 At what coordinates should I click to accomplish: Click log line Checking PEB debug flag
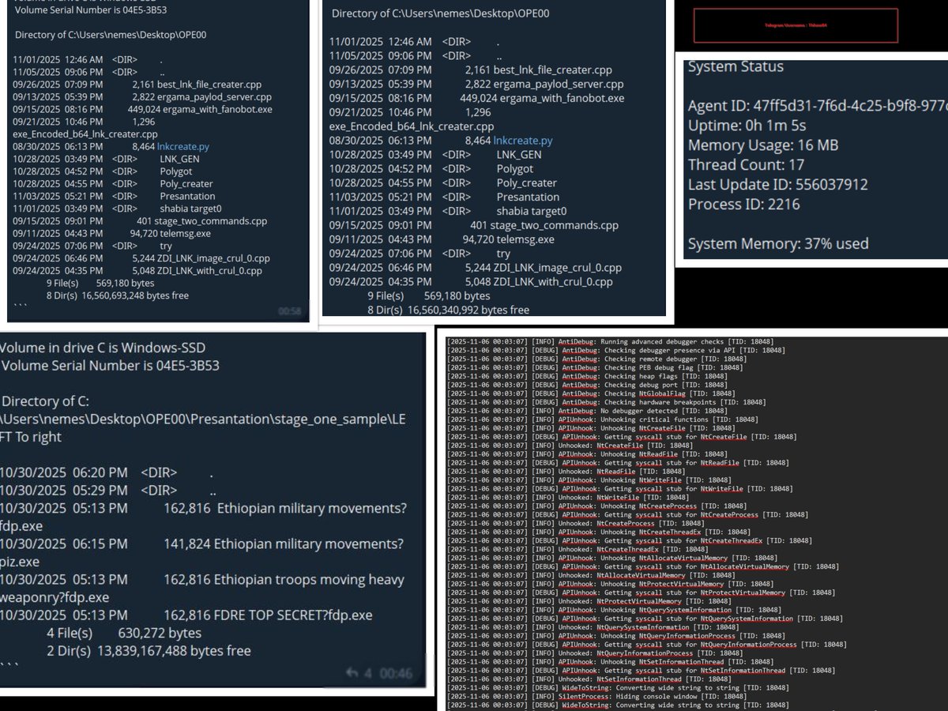(x=594, y=367)
